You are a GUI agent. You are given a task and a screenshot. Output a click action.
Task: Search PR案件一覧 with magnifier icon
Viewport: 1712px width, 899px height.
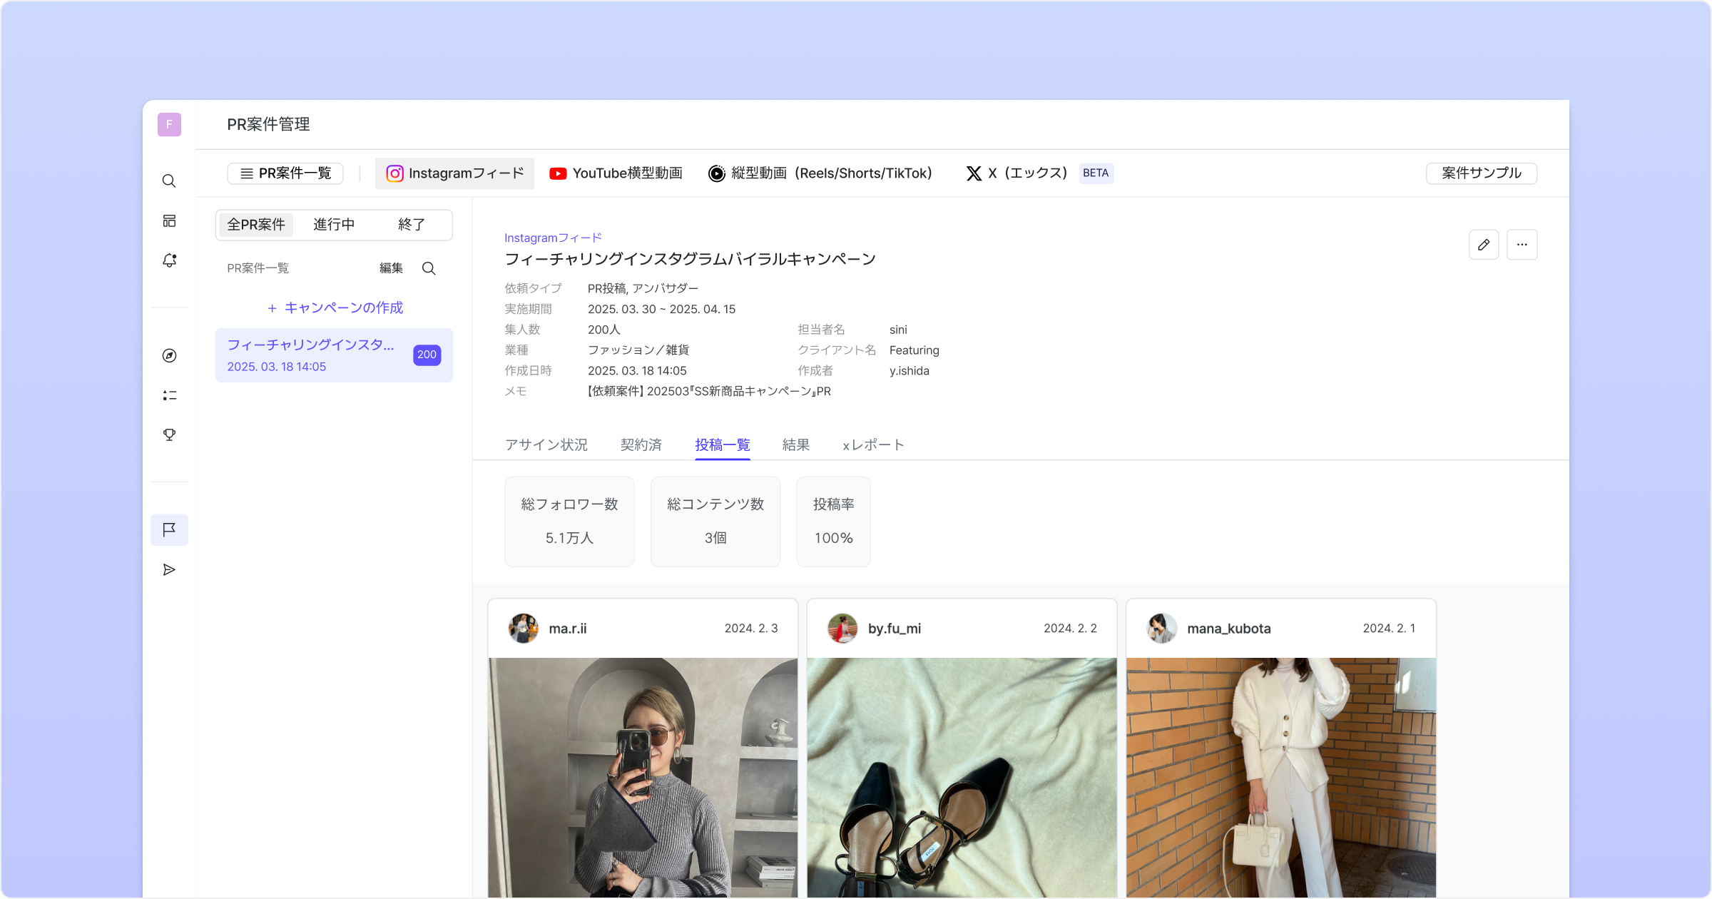(429, 268)
